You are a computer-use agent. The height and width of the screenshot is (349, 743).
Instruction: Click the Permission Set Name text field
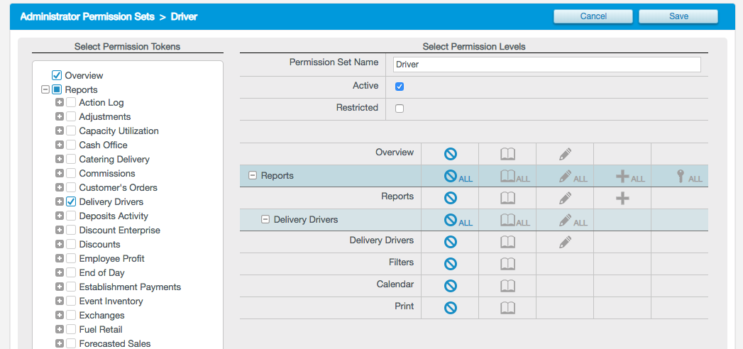546,65
